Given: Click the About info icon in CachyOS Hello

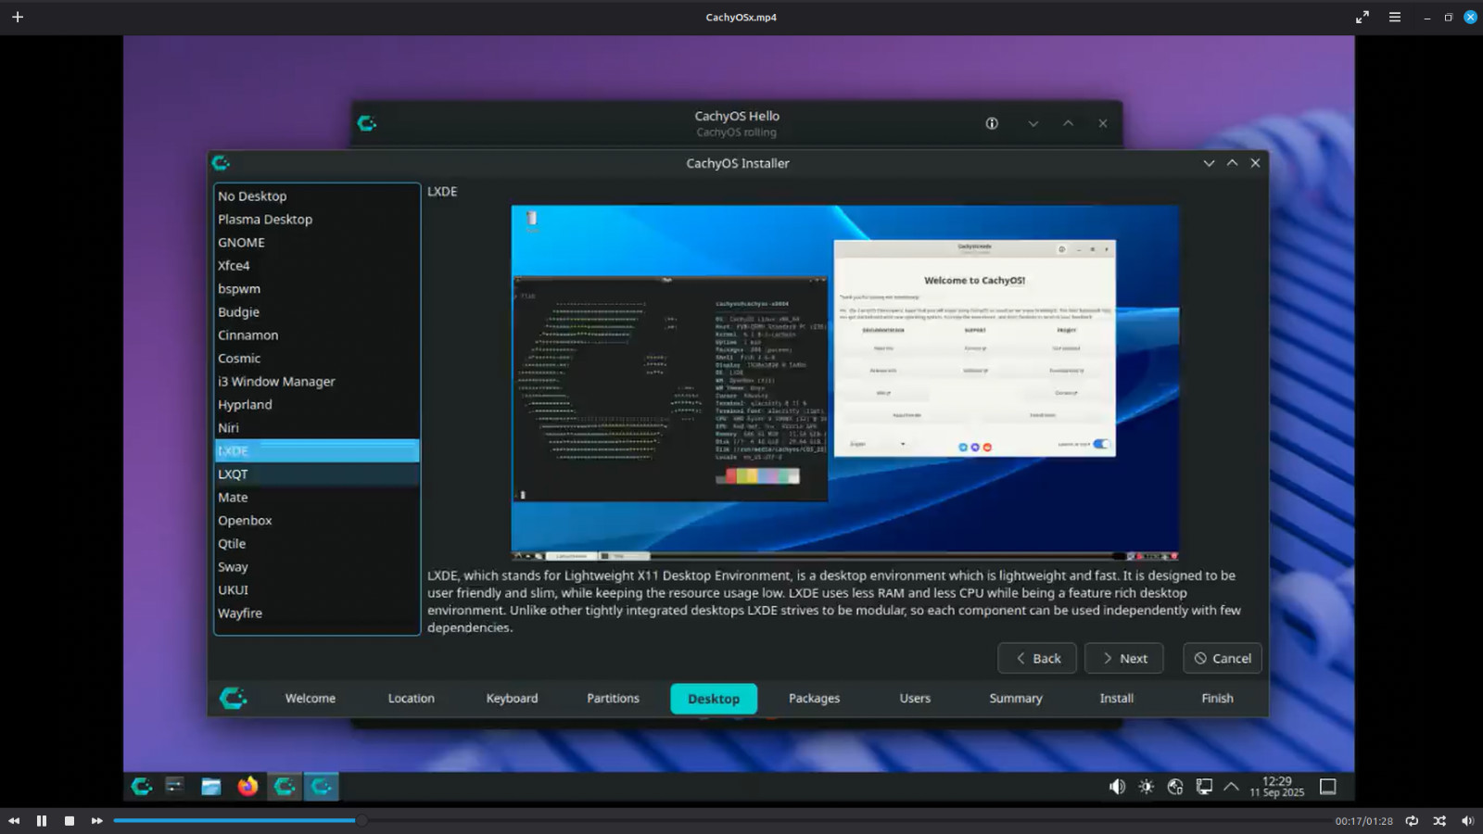Looking at the screenshot, I should pyautogui.click(x=992, y=123).
